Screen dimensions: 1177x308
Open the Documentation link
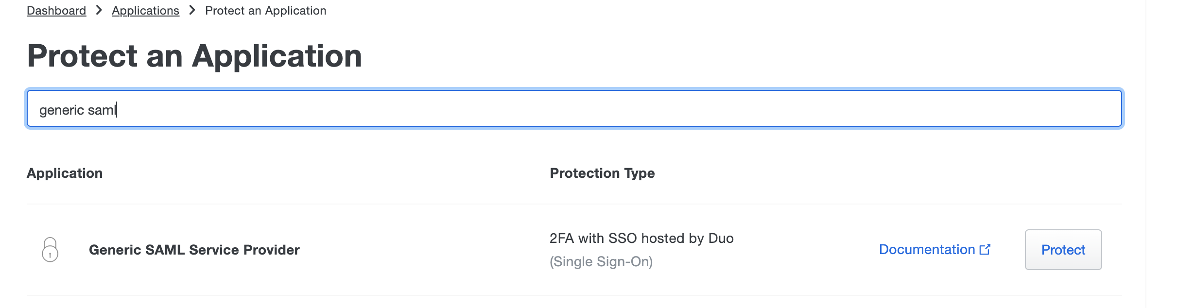927,249
